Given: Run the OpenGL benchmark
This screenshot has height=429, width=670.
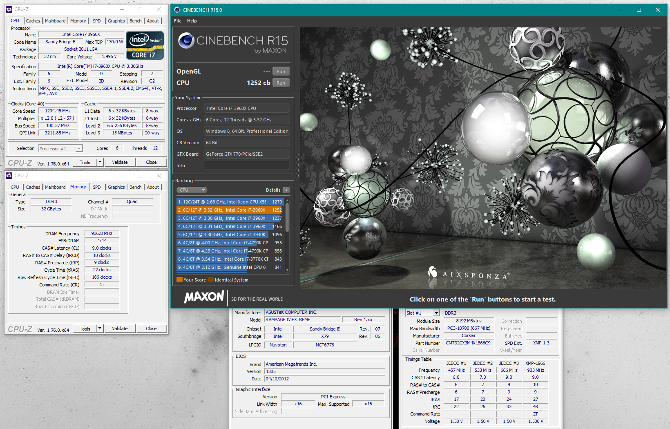Looking at the screenshot, I should pyautogui.click(x=281, y=71).
